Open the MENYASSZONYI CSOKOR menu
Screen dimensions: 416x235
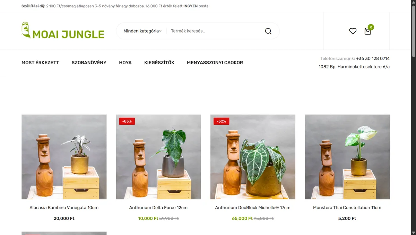coord(215,63)
